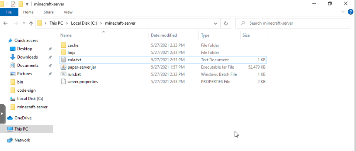Click This PC in the address bar
The height and width of the screenshot is (151, 356).
(x=56, y=23)
